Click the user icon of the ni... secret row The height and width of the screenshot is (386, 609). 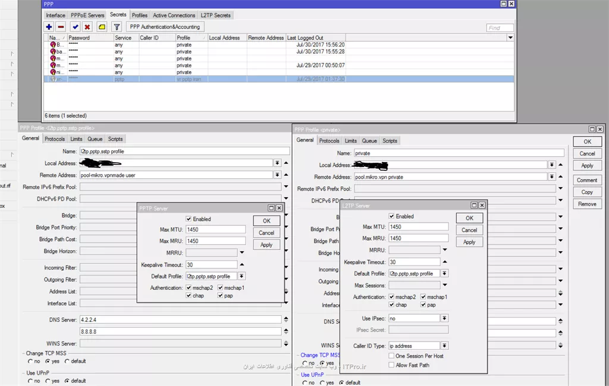tap(53, 72)
